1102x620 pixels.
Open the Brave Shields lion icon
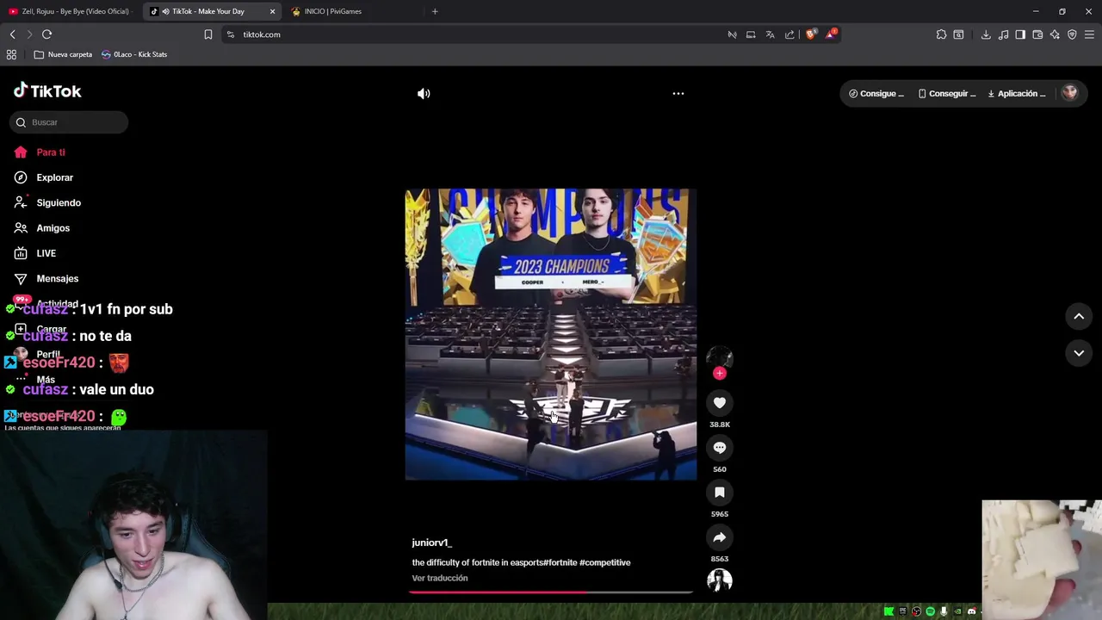pyautogui.click(x=811, y=34)
